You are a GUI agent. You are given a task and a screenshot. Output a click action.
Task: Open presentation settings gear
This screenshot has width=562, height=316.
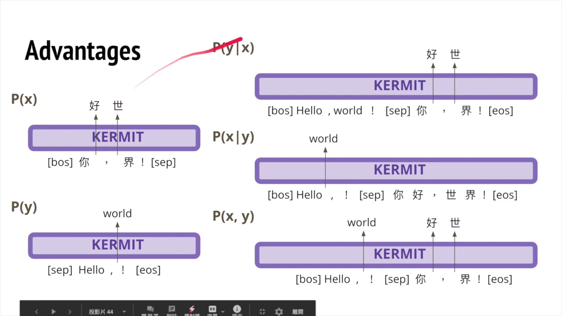pyautogui.click(x=279, y=312)
